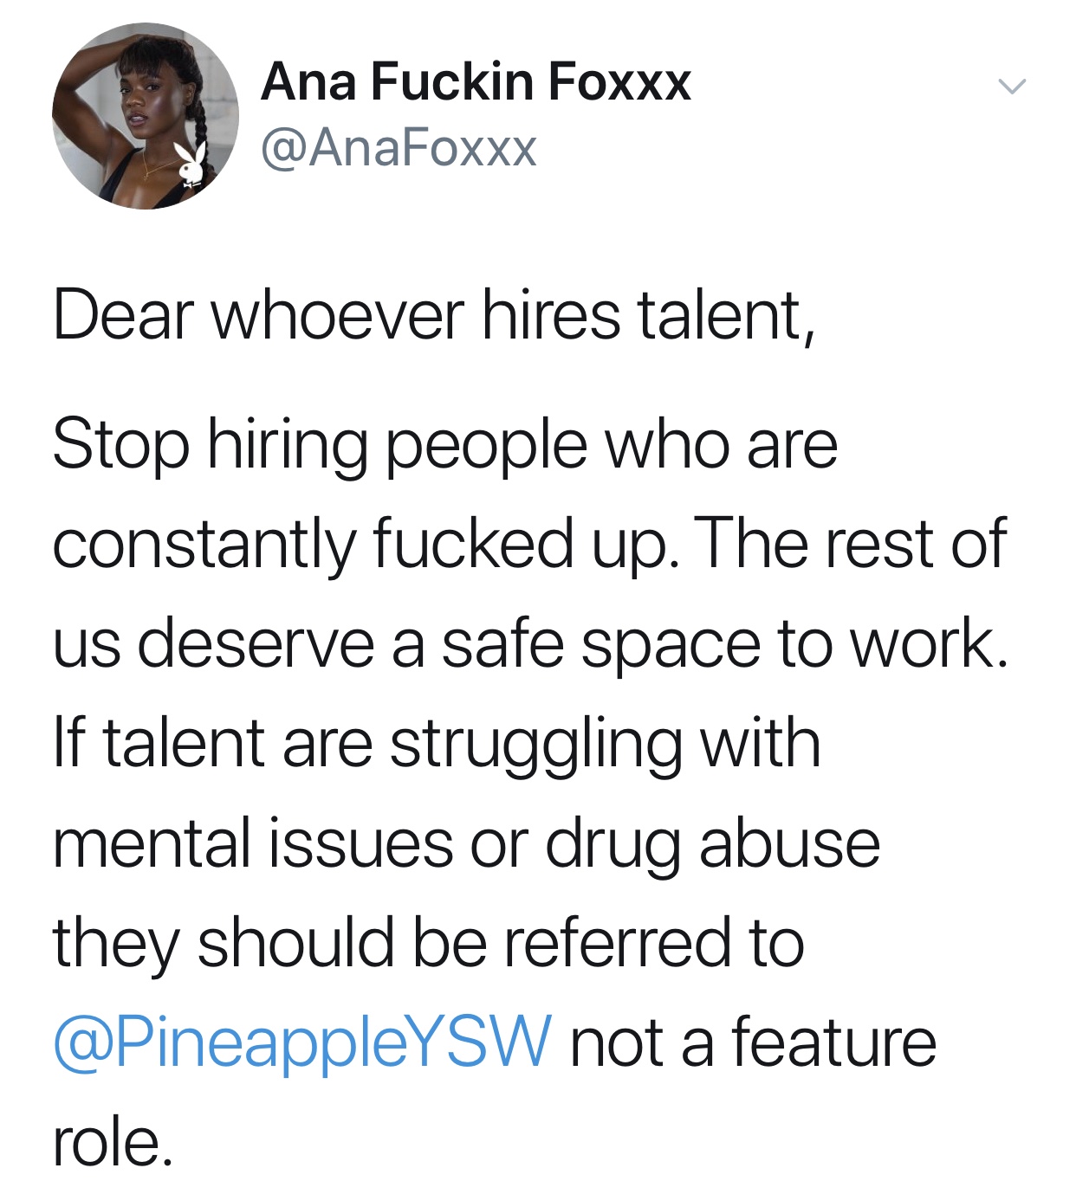Screen dimensions: 1076x1194
Task: Click the "mental issues or drug abuse" line
Action: click(x=466, y=843)
